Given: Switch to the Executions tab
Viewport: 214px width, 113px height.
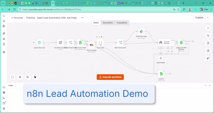Looking at the screenshot, I should (x=108, y=23).
